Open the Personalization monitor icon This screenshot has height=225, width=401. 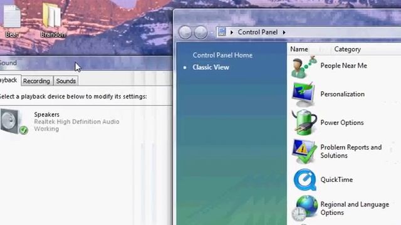(303, 94)
